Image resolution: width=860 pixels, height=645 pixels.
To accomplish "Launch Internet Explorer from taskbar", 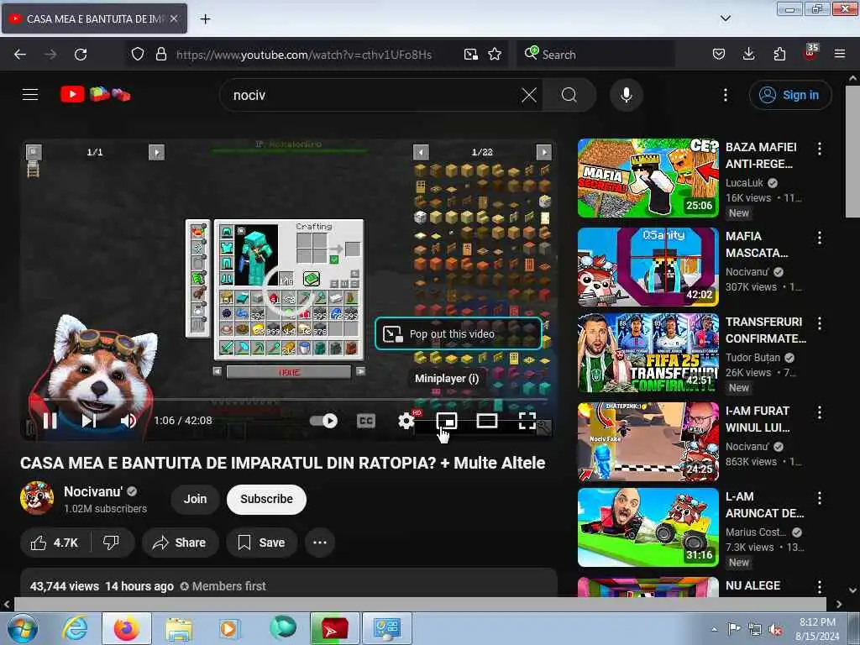I will pos(75,628).
